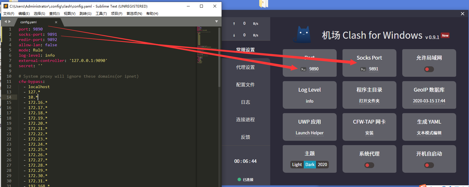469x187 pixels.
Task: Open the 帮助(H) menu in Sublime Text
Action: point(152,14)
